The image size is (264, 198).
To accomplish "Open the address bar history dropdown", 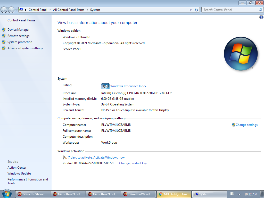I will click(x=191, y=10).
